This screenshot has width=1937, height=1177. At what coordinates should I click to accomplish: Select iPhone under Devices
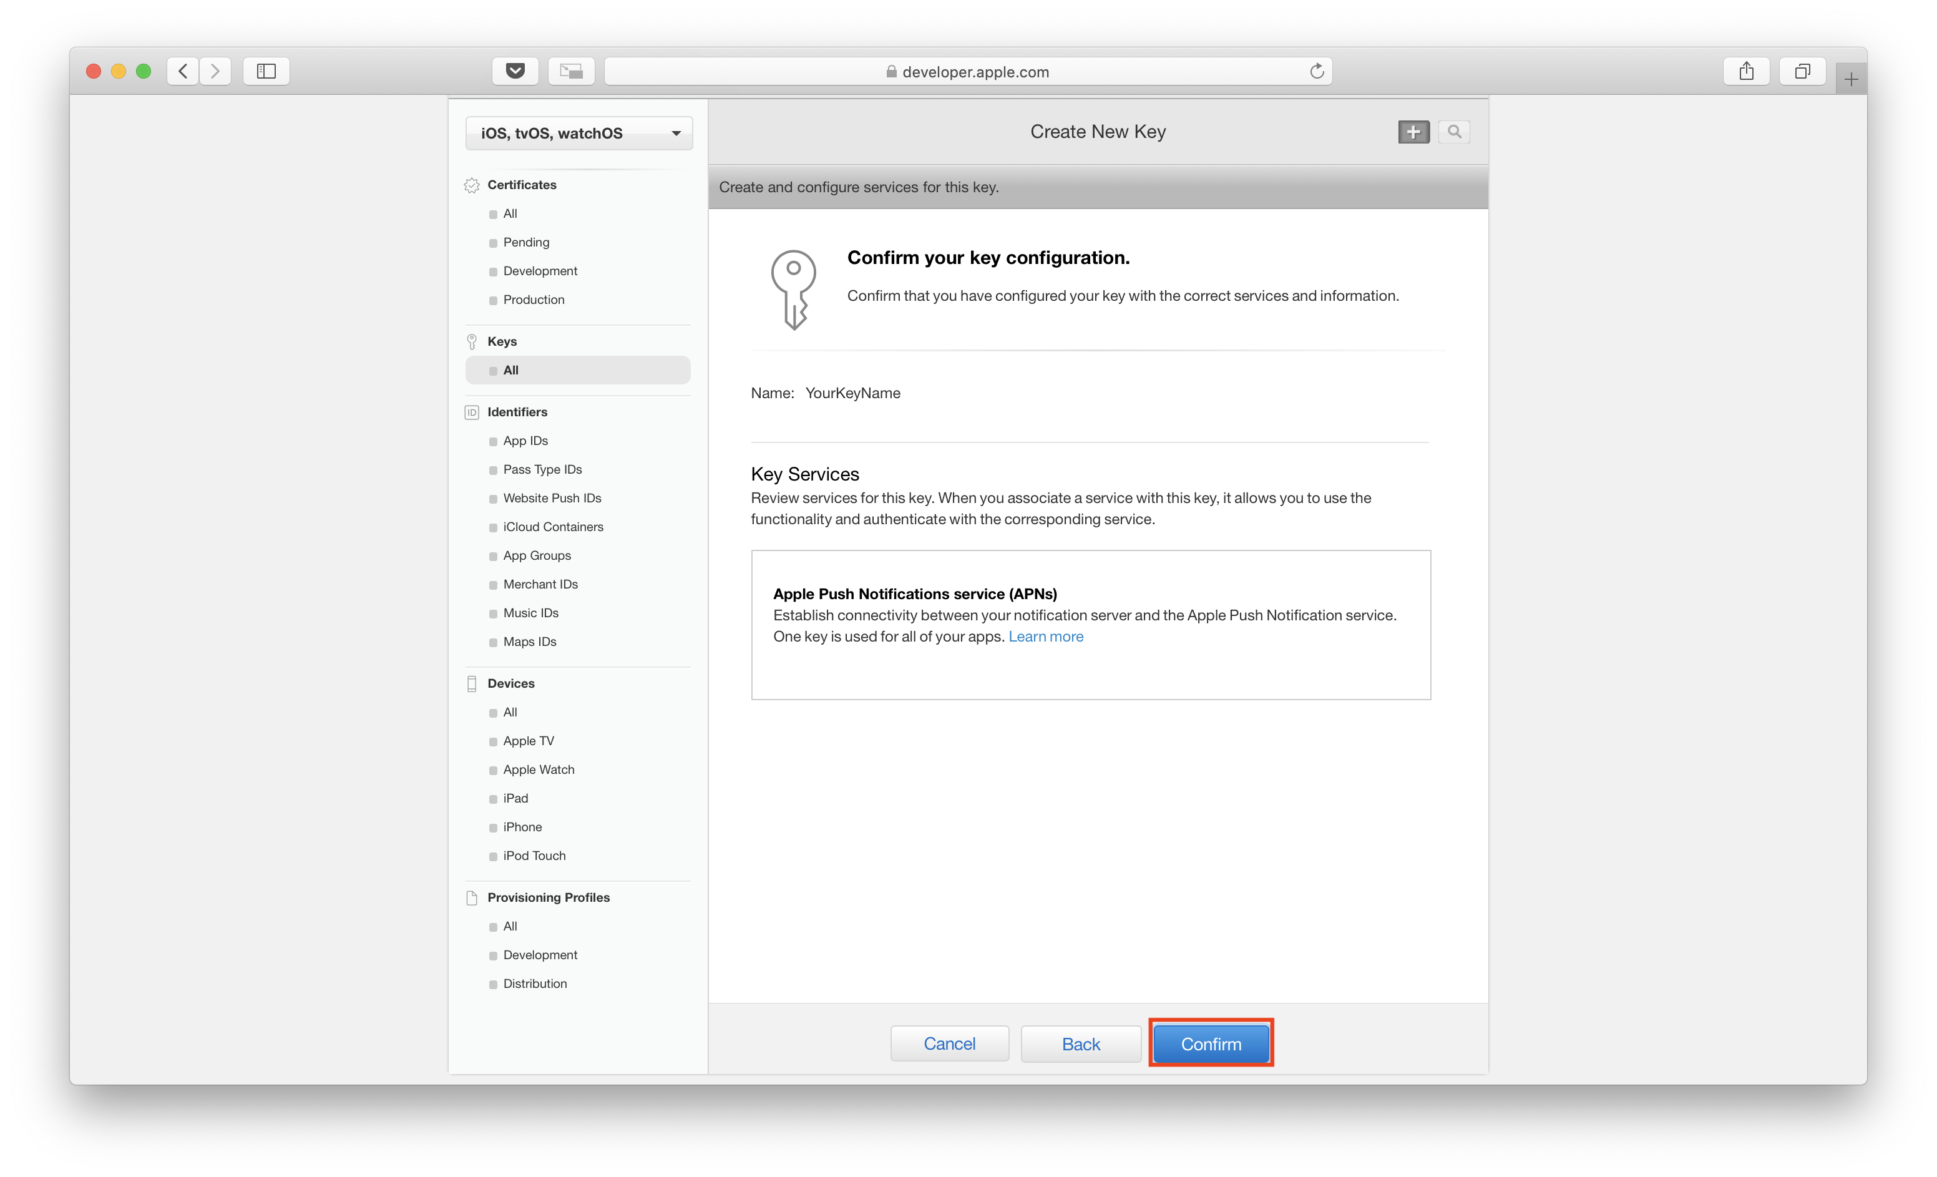522,827
